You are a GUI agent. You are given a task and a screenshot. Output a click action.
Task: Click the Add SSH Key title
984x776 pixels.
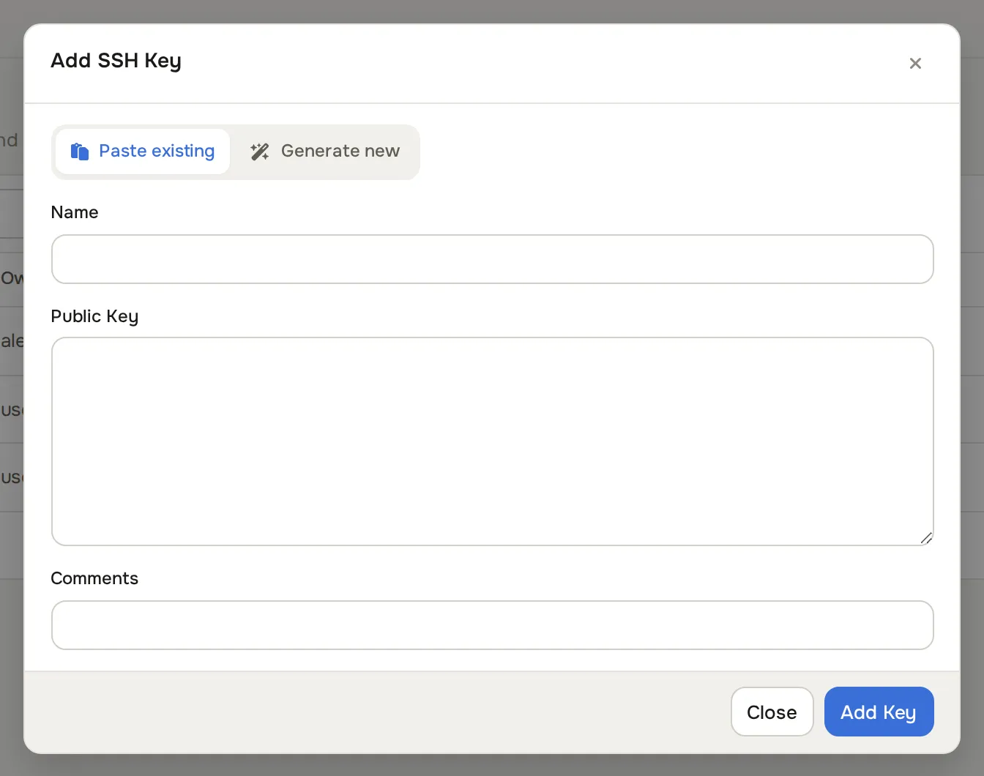[x=116, y=61]
